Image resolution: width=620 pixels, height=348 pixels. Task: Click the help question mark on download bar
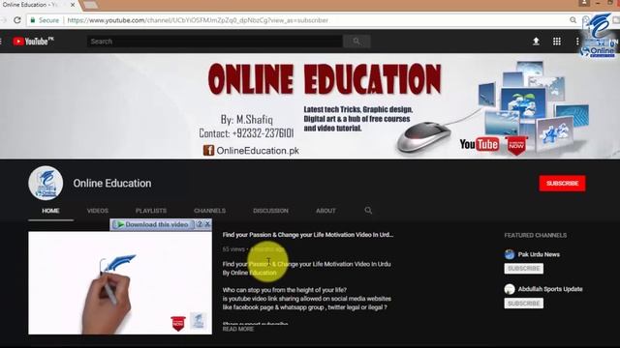(x=200, y=224)
